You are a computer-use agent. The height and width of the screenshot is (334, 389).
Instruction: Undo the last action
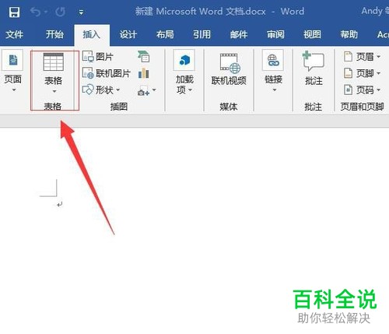tap(36, 12)
